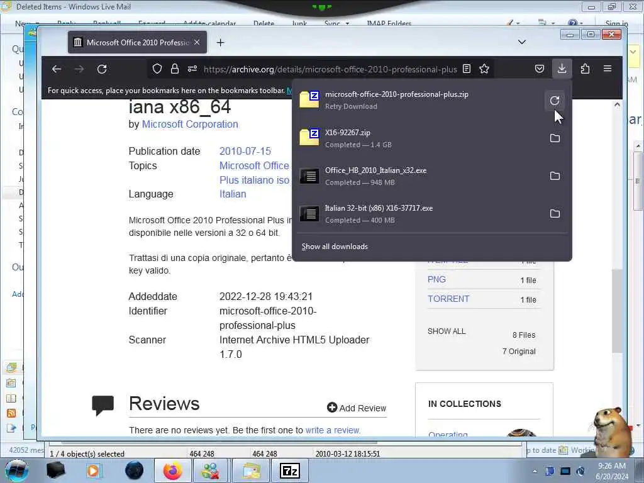Close the Microsoft Office 2010 tab
Screen dimensions: 644x483
(197, 42)
